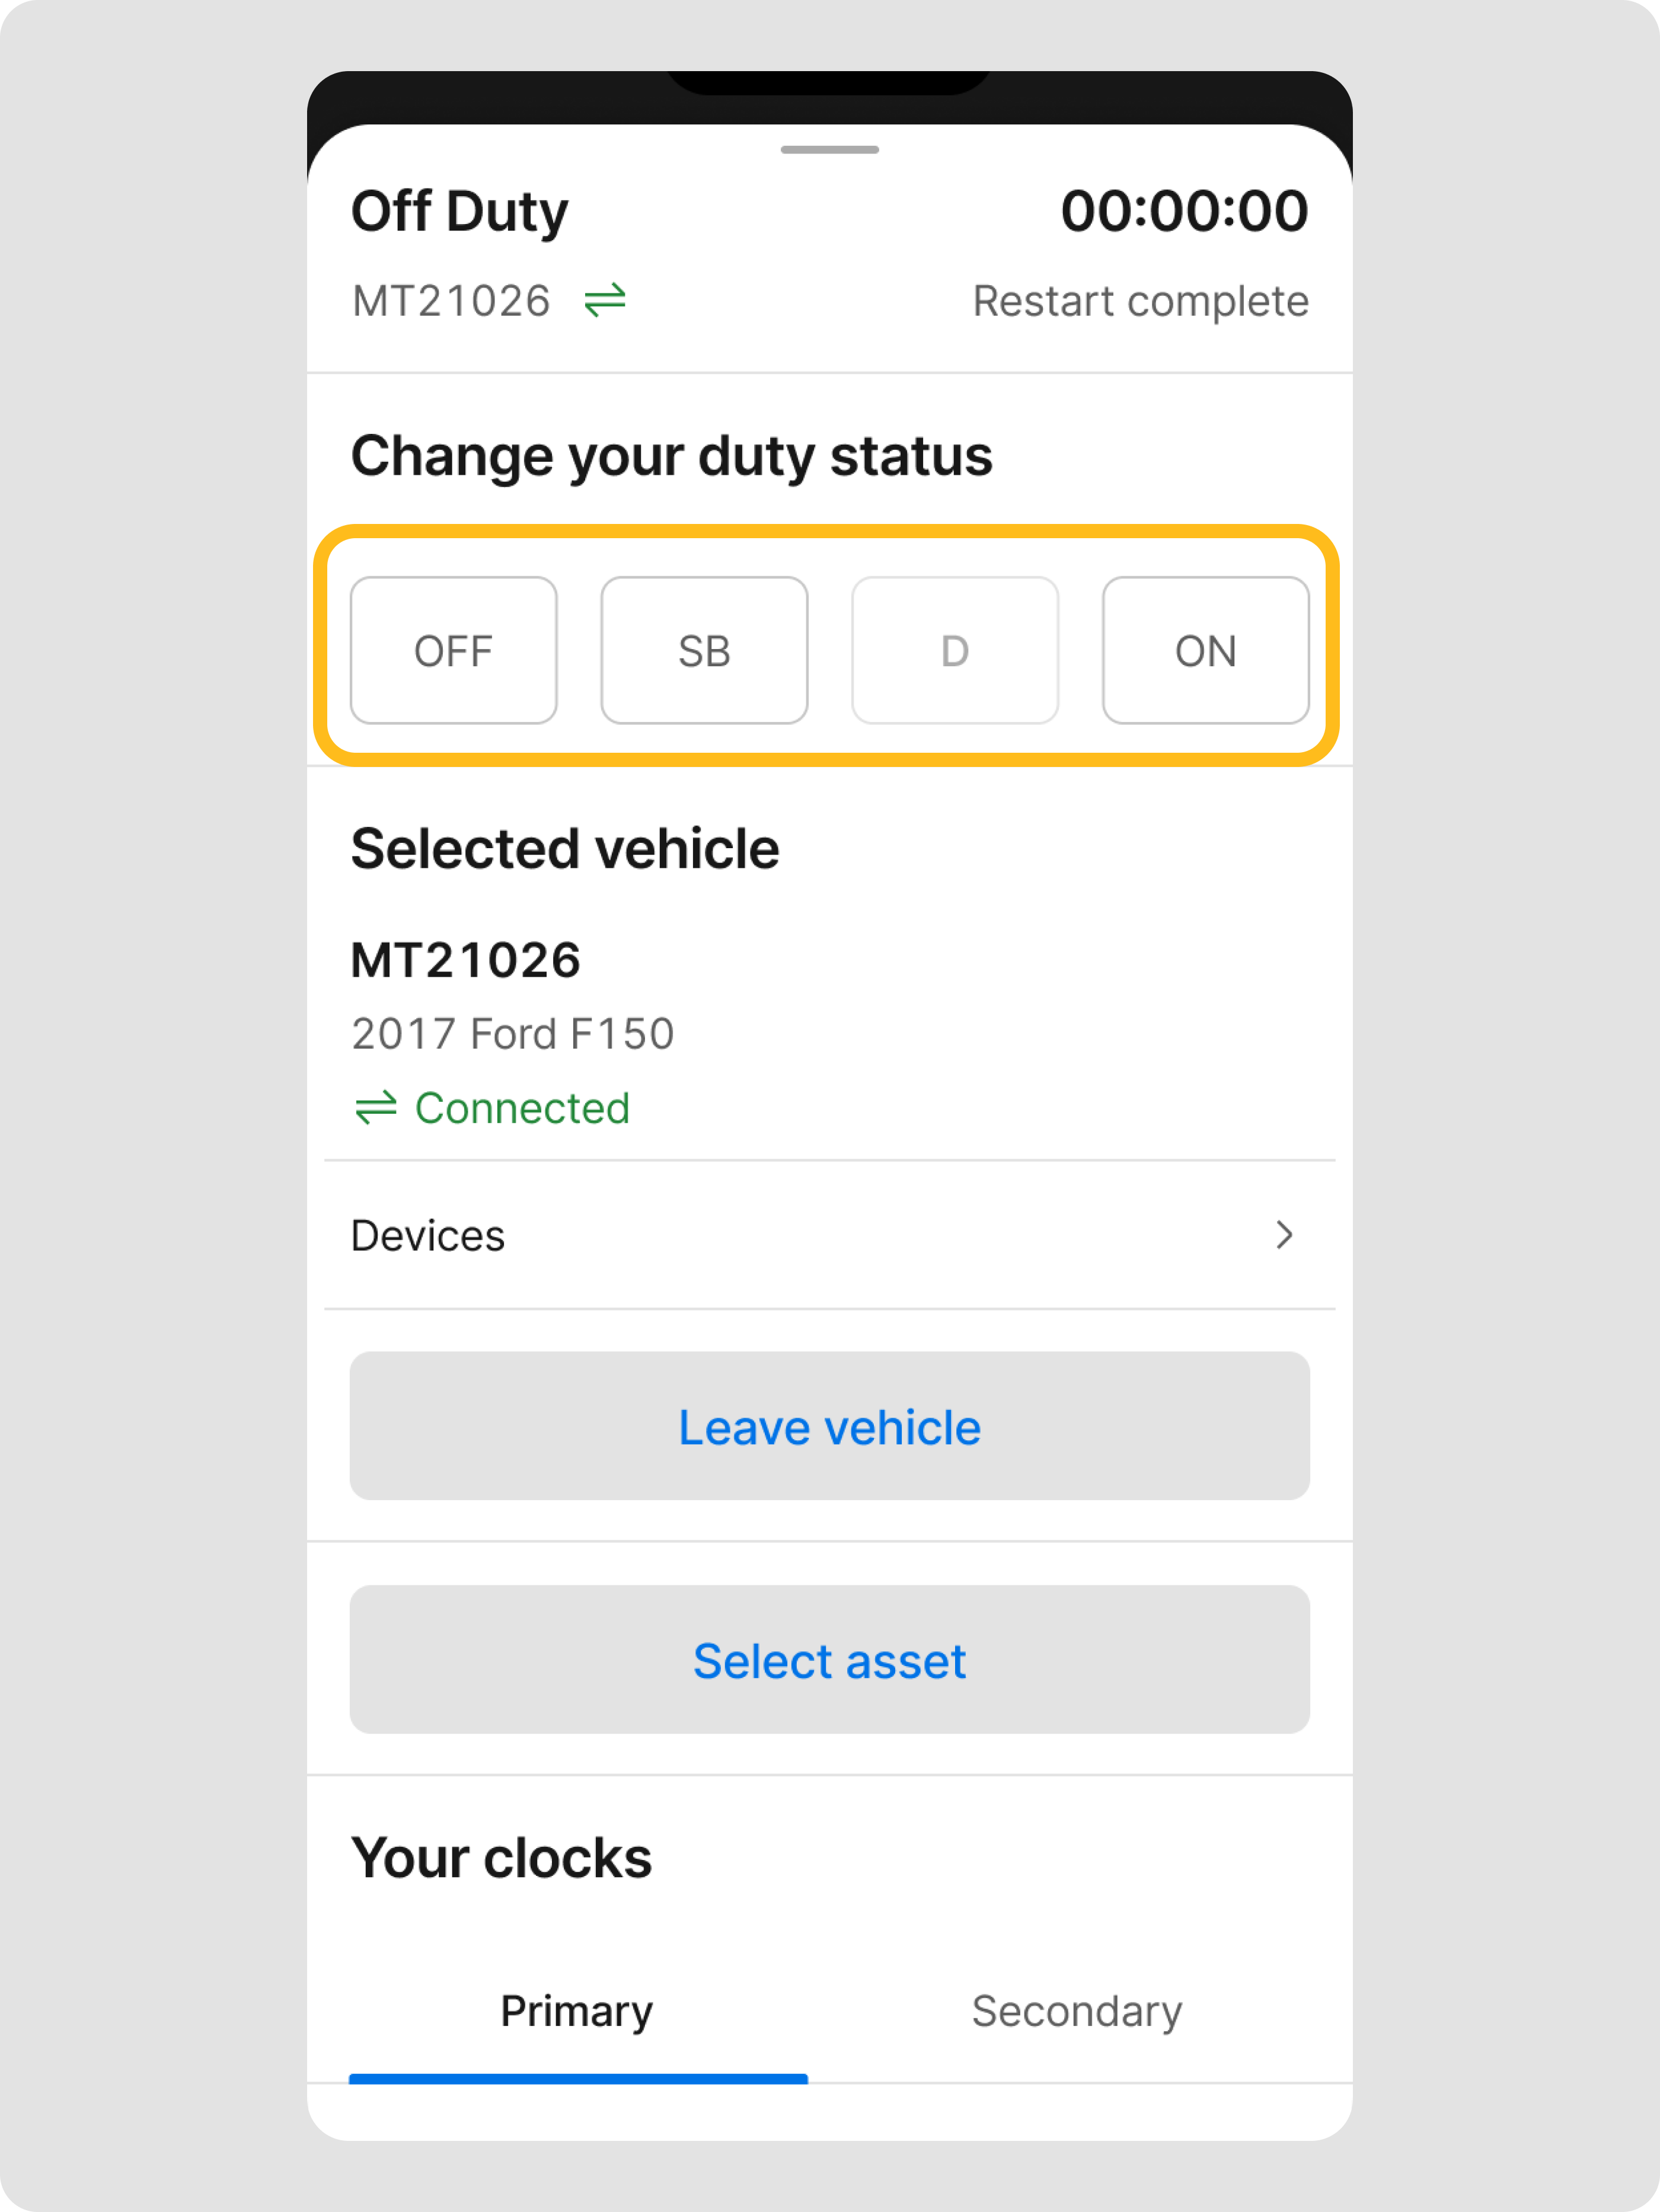Switch to the Secondary clocks tab

pos(1077,2012)
